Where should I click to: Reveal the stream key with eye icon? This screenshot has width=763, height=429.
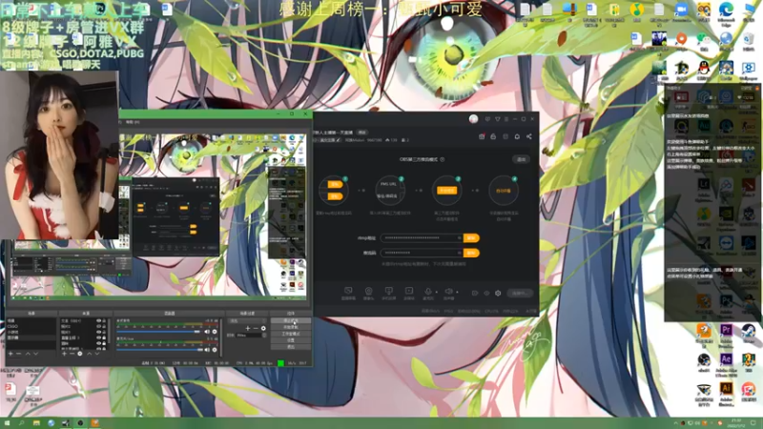click(460, 253)
